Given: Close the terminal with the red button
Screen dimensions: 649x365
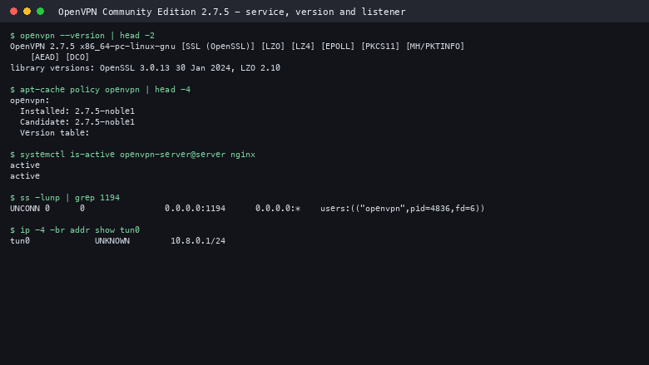Looking at the screenshot, I should pos(13,11).
